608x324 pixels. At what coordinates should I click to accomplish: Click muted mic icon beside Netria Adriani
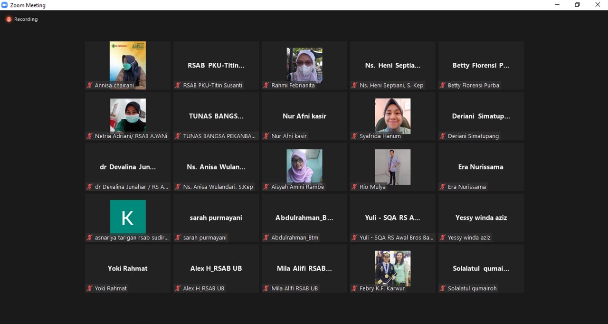pos(90,136)
